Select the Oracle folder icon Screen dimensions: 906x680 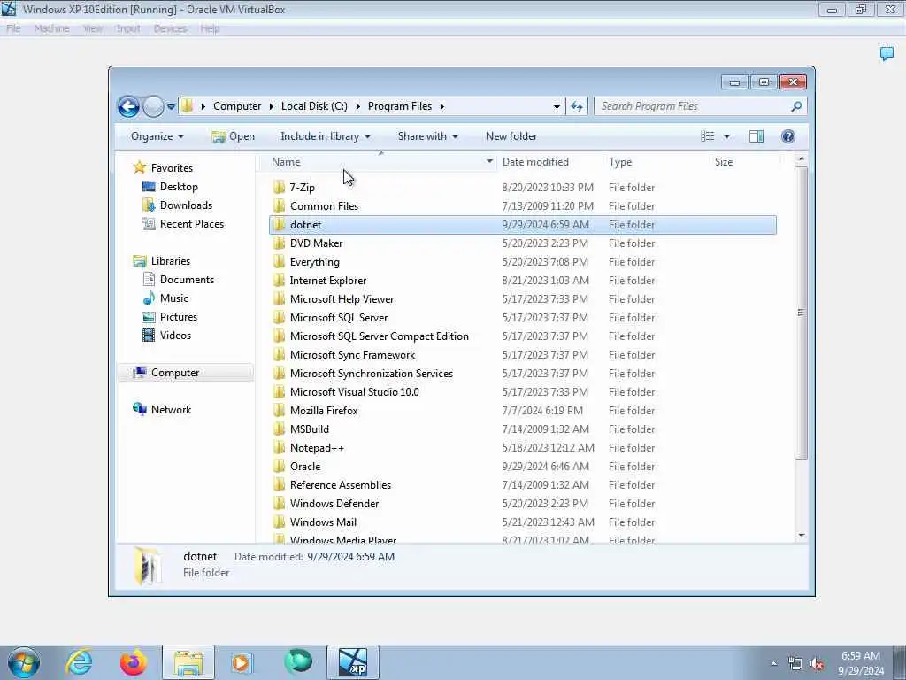tap(279, 466)
